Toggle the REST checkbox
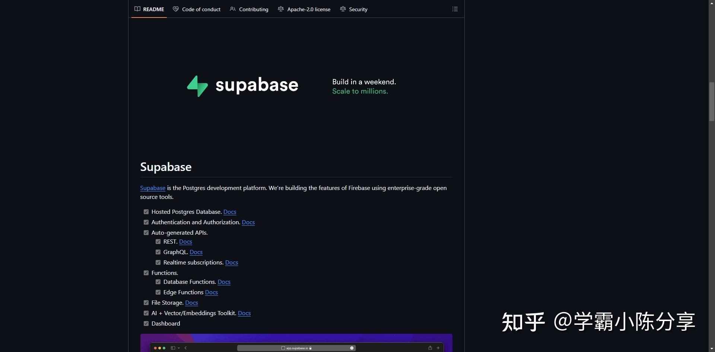Image resolution: width=715 pixels, height=352 pixels. pyautogui.click(x=158, y=241)
